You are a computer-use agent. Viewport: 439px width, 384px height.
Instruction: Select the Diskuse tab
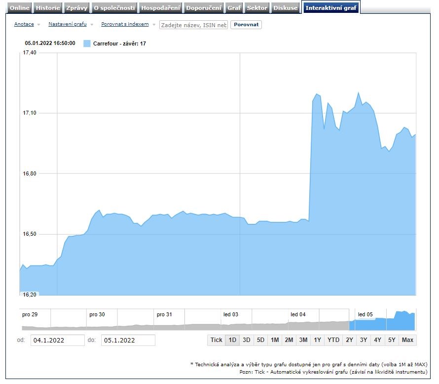coord(286,8)
